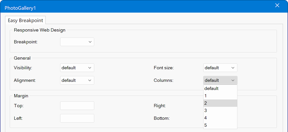The image size is (288, 132).
Task: Collapse the open Columns dropdown
Action: pyautogui.click(x=220, y=80)
